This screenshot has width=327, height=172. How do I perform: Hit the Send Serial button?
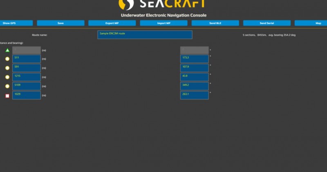[x=267, y=23]
